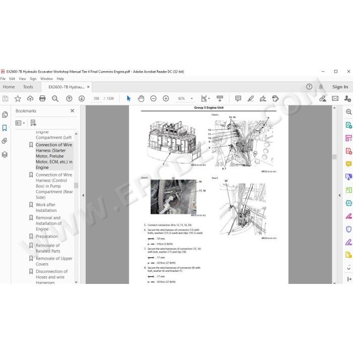Open the File menu
Image resolution: width=353 pixels, height=353 pixels.
click(x=3, y=79)
